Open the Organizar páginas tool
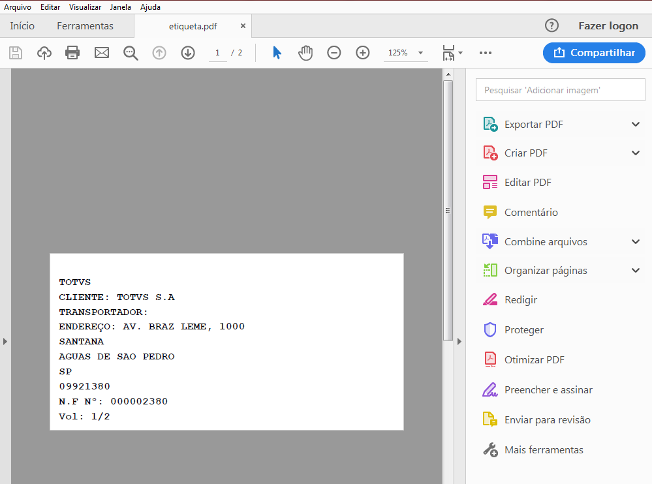Image resolution: width=652 pixels, height=484 pixels. click(546, 271)
